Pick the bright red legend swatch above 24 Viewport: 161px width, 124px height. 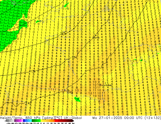pyautogui.click(x=55, y=121)
